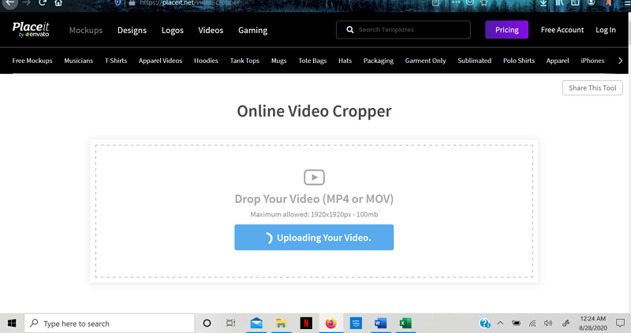This screenshot has width=631, height=333.
Task: Click the Windows taskbar search box
Action: tap(110, 324)
